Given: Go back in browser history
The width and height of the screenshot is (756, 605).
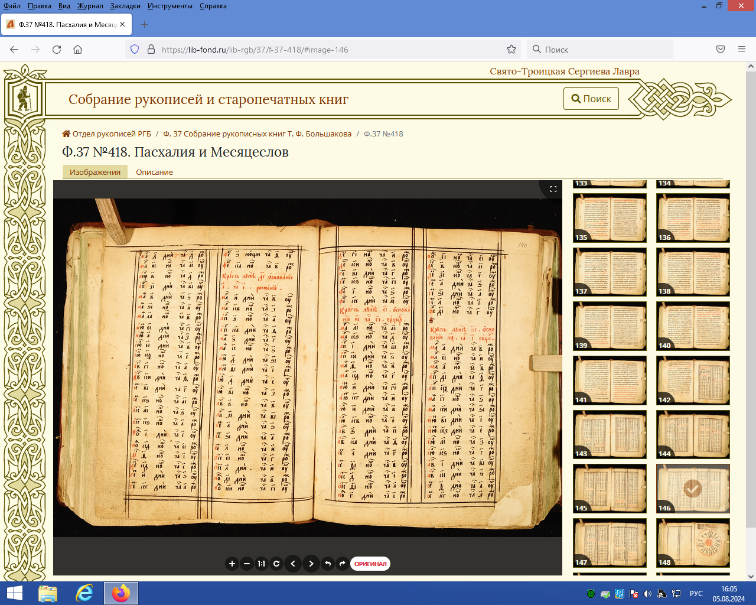Looking at the screenshot, I should tap(14, 50).
